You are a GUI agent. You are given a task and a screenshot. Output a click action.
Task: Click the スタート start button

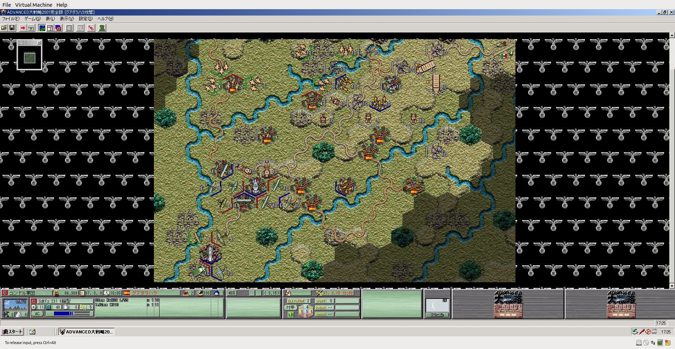(12, 332)
